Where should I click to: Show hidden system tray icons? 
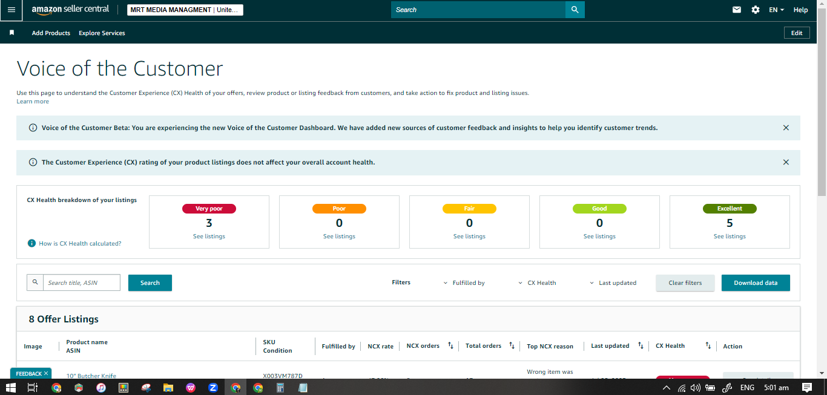point(667,388)
